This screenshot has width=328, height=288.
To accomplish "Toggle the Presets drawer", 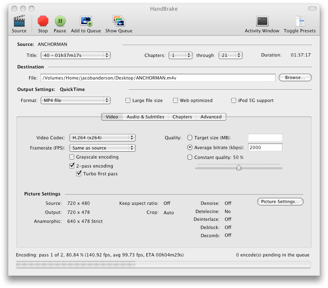I will coord(300,21).
